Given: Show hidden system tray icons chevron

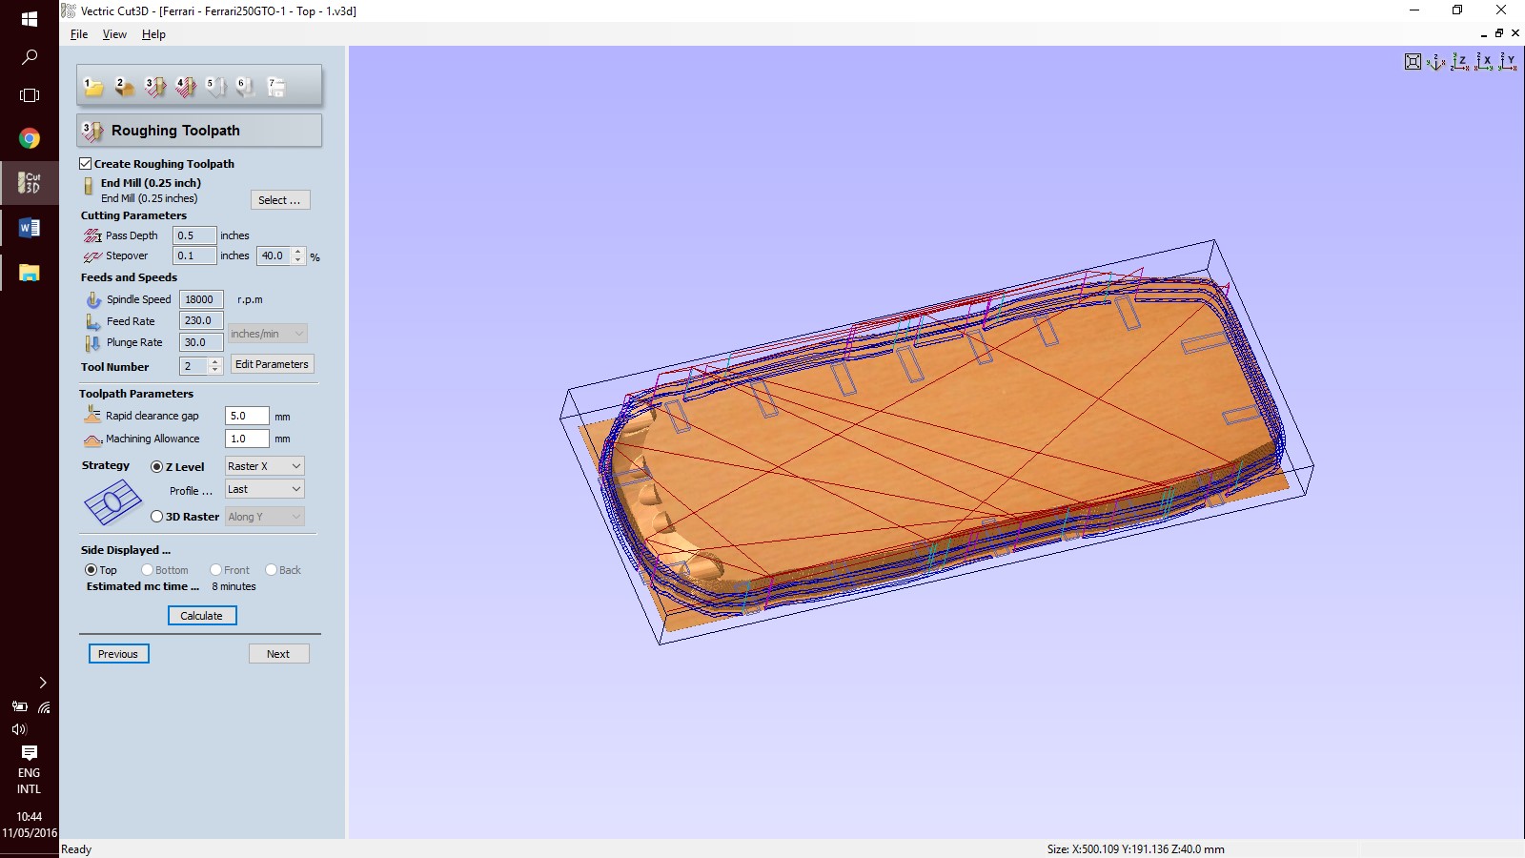Looking at the screenshot, I should pos(42,683).
